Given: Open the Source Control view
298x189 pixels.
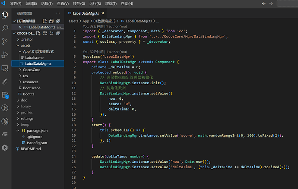Looking at the screenshot, I should tap(5, 41).
